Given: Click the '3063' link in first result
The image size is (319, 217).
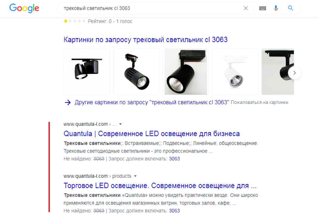Looking at the screenshot, I should pyautogui.click(x=174, y=159).
